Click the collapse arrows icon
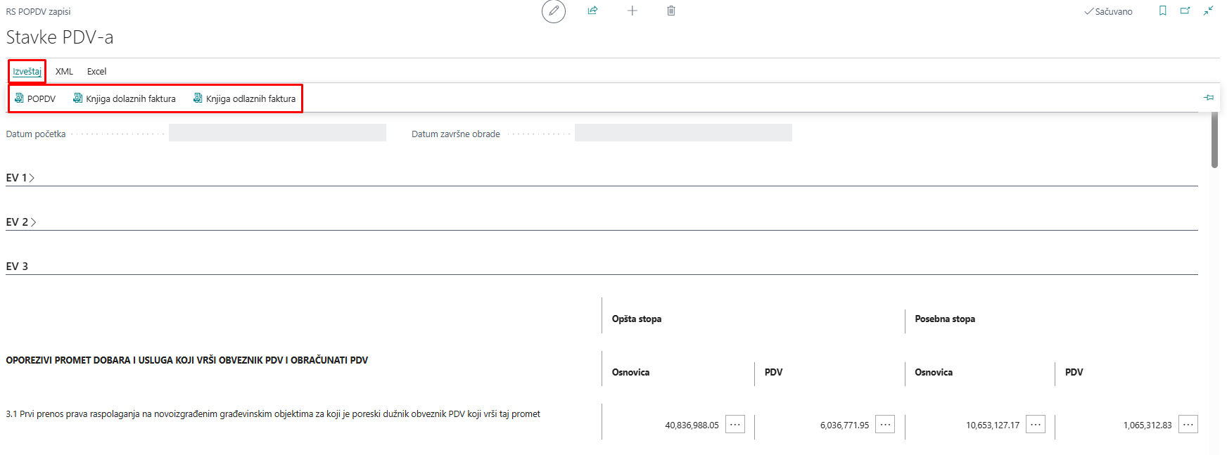 click(x=1208, y=11)
